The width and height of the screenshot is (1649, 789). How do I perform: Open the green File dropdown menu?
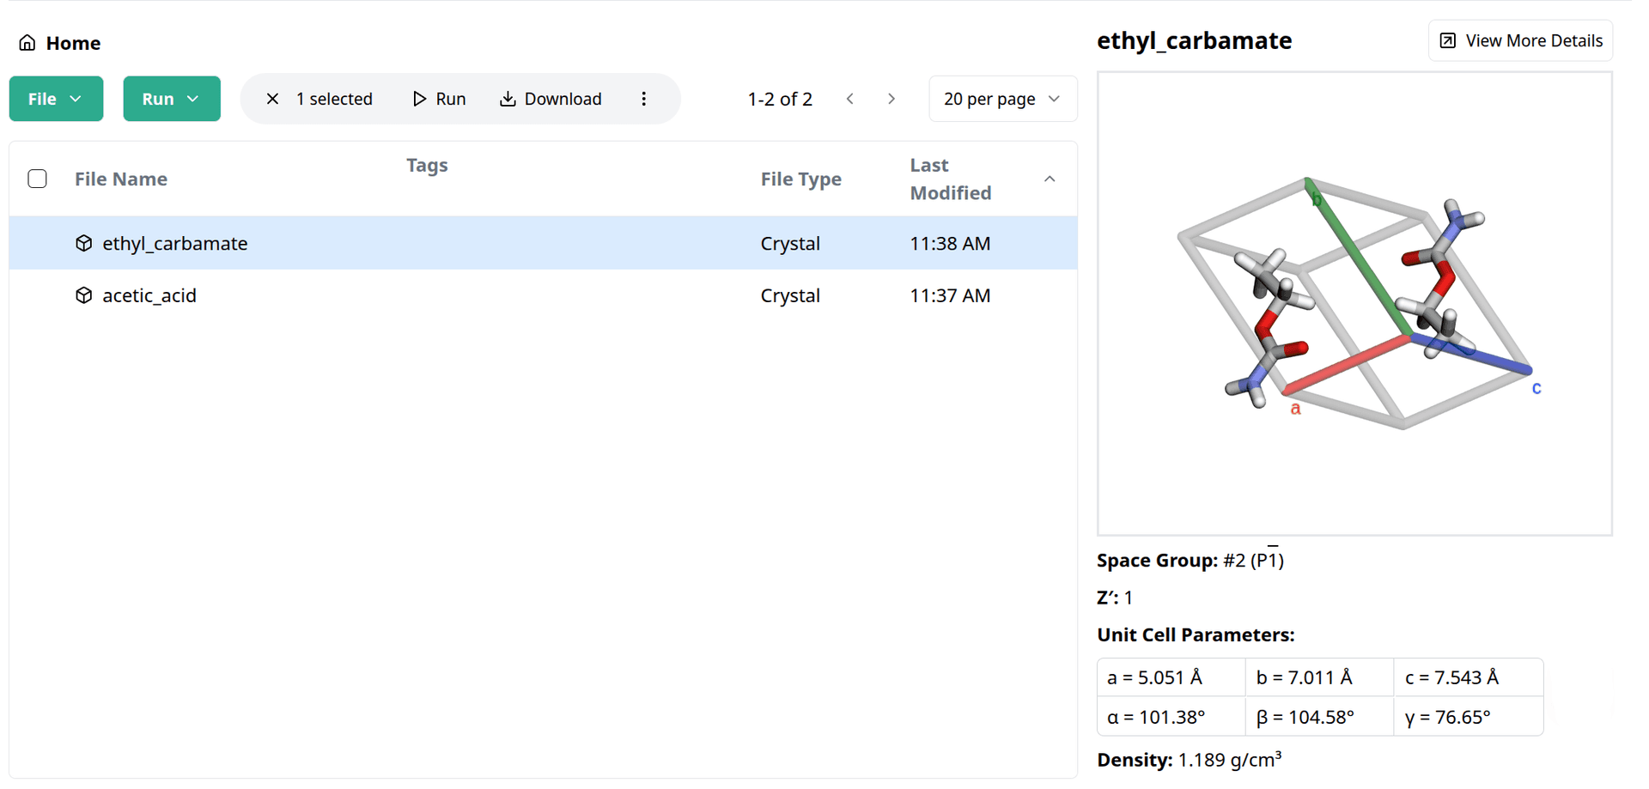(56, 99)
